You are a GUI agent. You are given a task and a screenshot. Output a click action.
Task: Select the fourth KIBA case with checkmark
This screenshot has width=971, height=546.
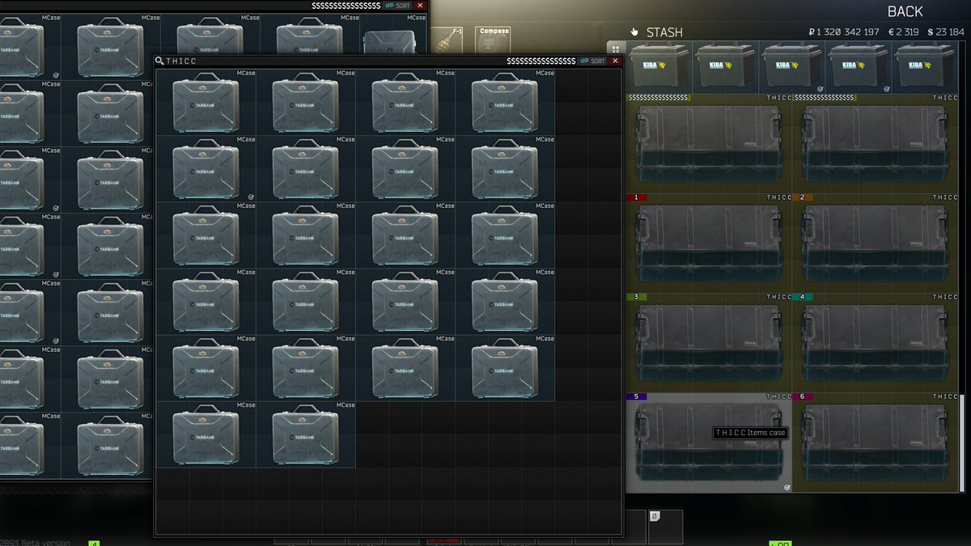tap(859, 67)
